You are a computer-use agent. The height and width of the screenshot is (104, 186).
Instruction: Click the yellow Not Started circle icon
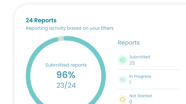[x=122, y=99]
